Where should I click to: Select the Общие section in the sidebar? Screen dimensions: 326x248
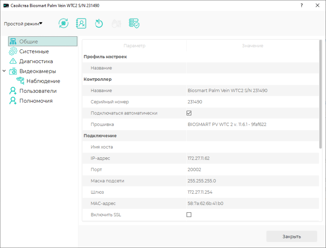tap(43, 41)
